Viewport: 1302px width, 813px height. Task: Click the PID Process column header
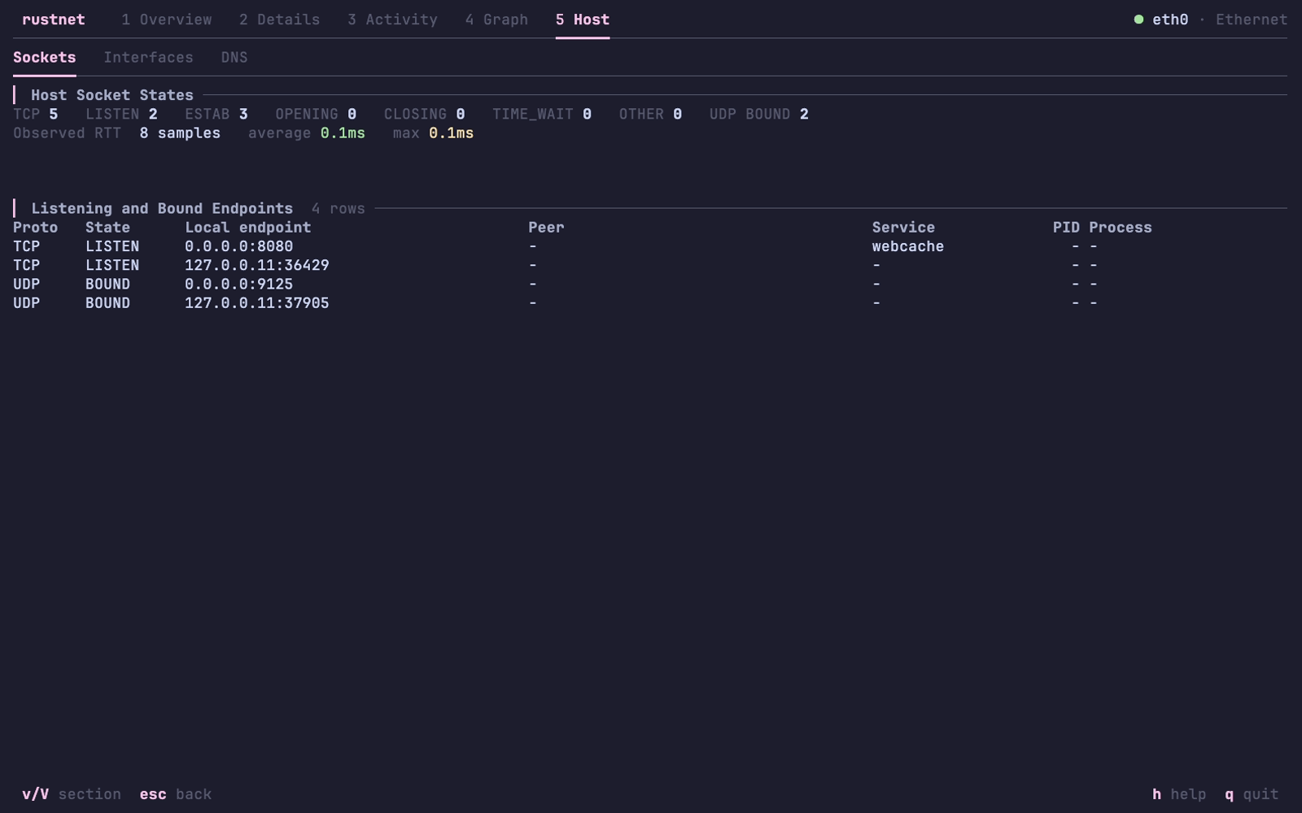click(x=1102, y=228)
